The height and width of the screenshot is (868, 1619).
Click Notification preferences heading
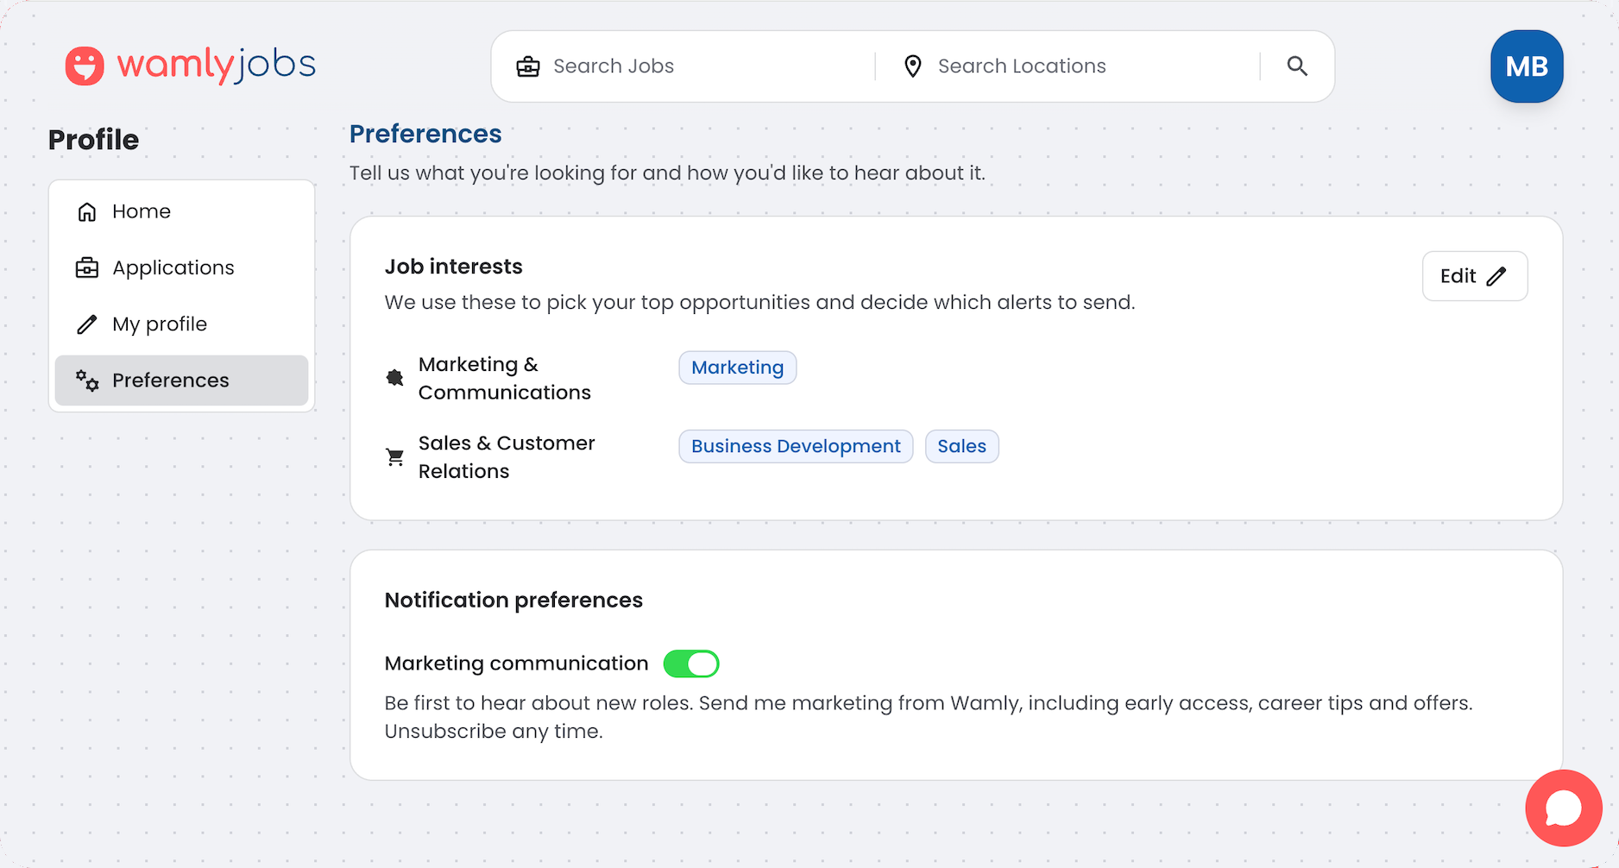click(x=513, y=601)
